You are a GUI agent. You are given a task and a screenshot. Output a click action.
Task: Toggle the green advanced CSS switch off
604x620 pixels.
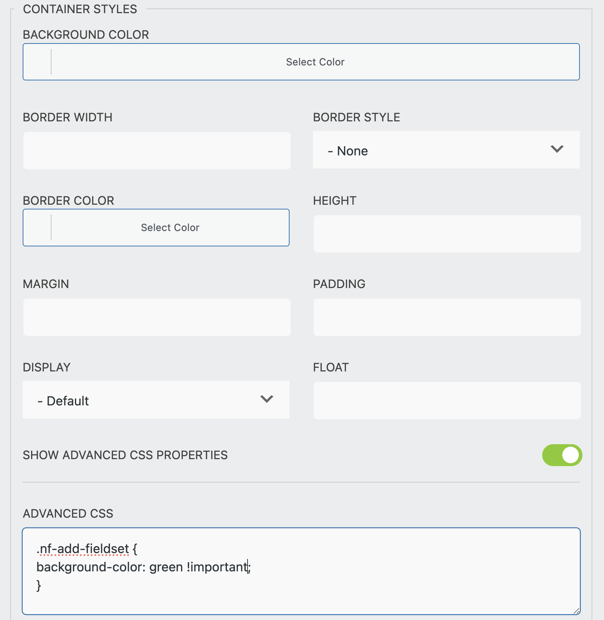tap(562, 455)
